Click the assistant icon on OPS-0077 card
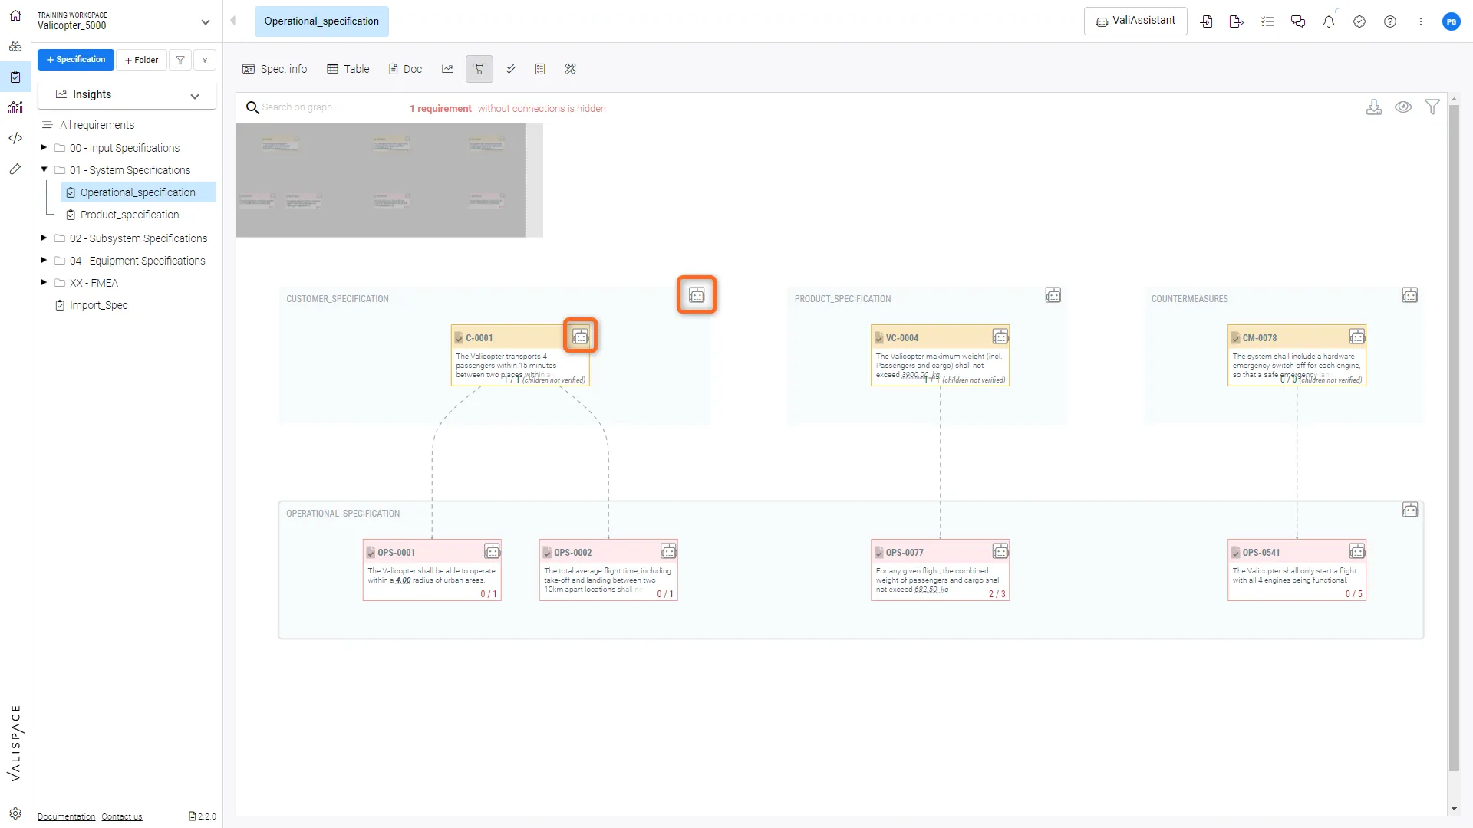The height and width of the screenshot is (828, 1473). (x=1000, y=551)
